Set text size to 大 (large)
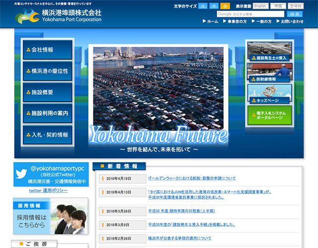Image resolution: width=318 pixels, height=248 pixels. tap(203, 6)
